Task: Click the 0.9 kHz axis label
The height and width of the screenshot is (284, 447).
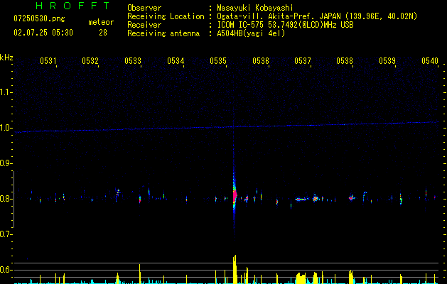Action: click(x=5, y=163)
